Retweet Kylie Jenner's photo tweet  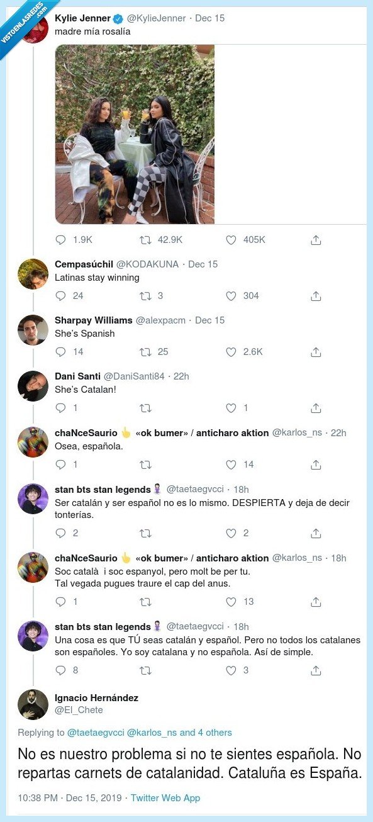click(146, 240)
